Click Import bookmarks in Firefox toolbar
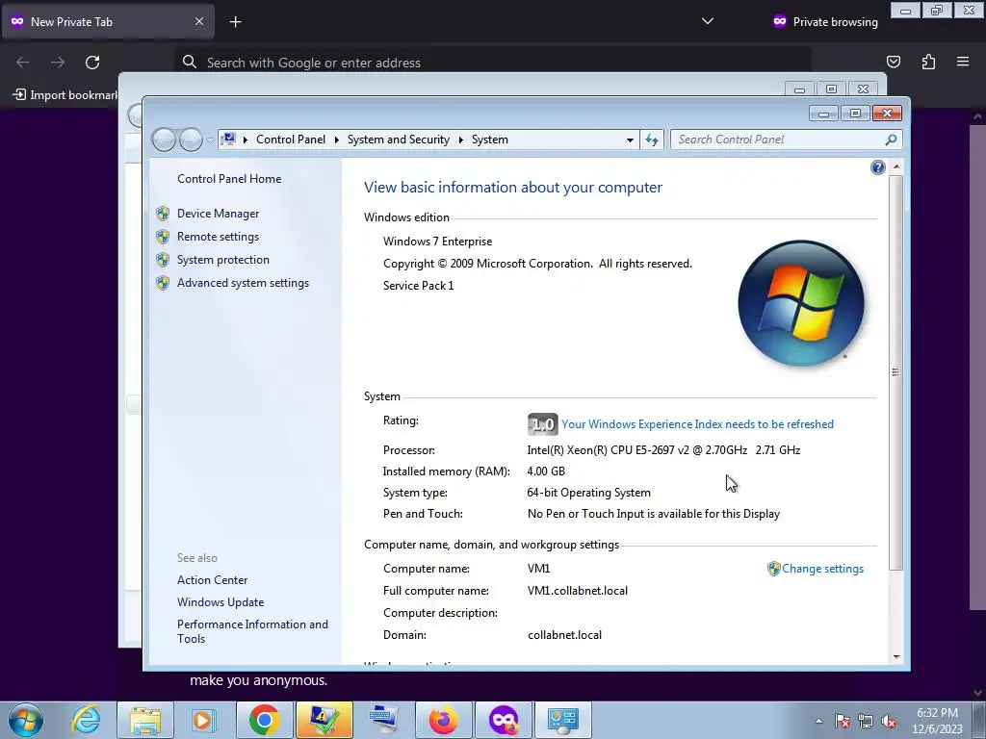This screenshot has height=739, width=986. point(65,95)
